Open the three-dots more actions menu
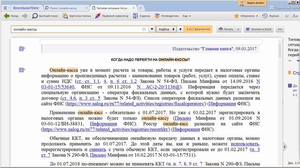 tap(280, 29)
